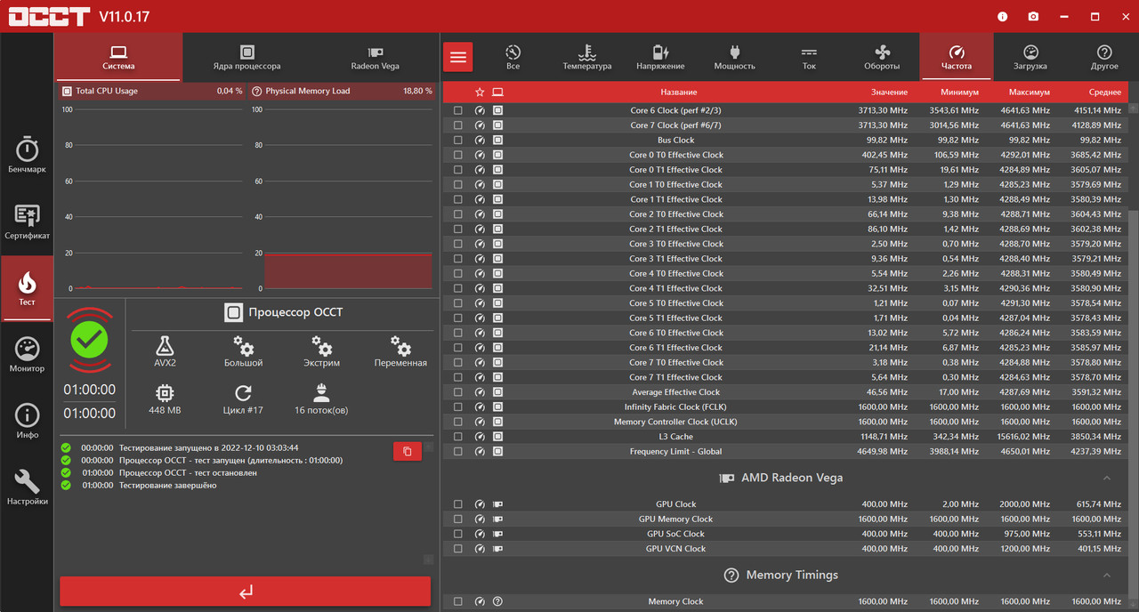Click the question icon on Memory Clock row
The image size is (1139, 612).
tap(497, 601)
